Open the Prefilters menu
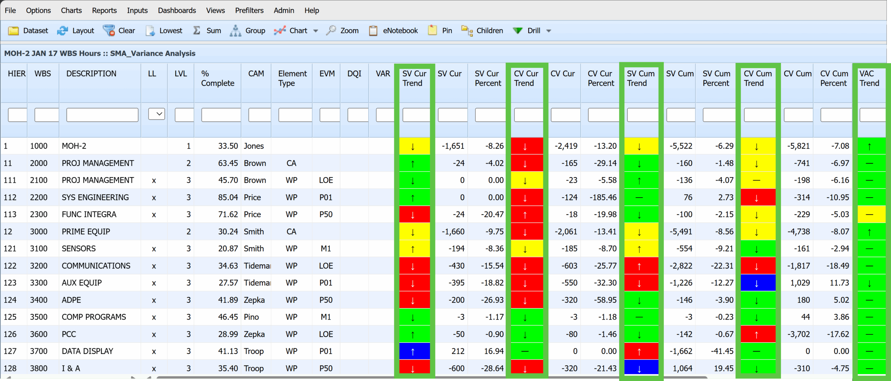 [249, 10]
